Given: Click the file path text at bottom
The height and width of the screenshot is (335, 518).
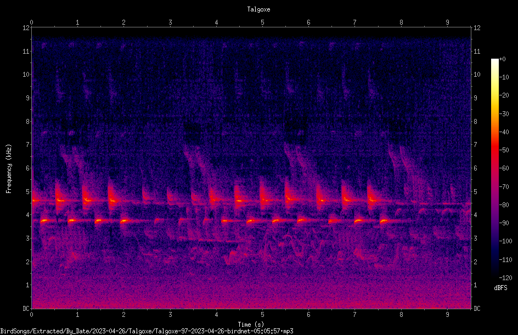Looking at the screenshot, I should (x=147, y=331).
